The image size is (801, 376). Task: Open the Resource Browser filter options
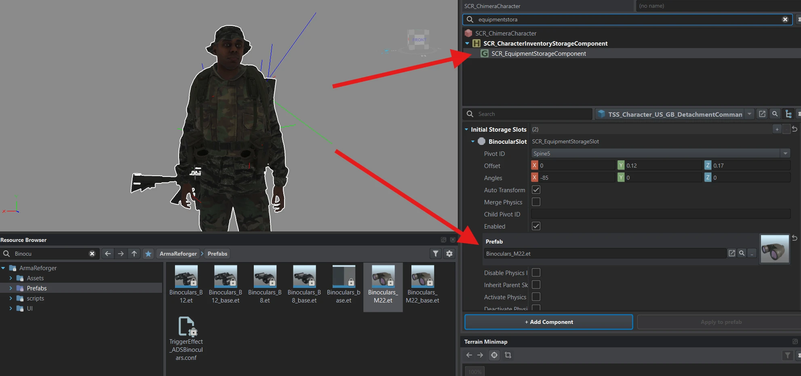pyautogui.click(x=436, y=254)
